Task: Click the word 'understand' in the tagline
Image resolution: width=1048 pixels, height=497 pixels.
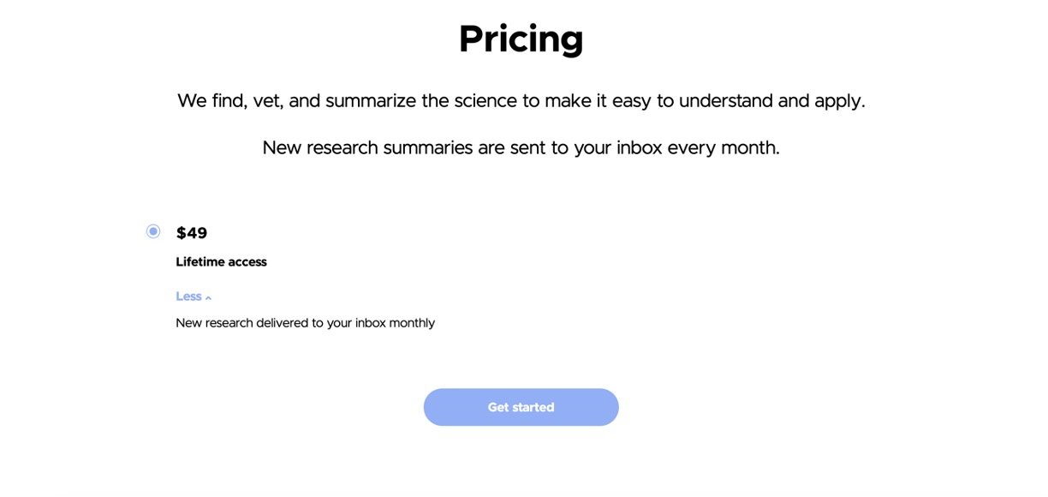Action: (726, 101)
